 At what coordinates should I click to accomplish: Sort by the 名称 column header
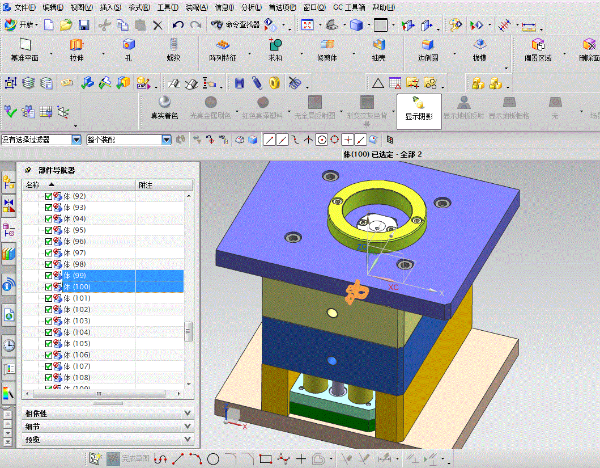pyautogui.click(x=79, y=185)
